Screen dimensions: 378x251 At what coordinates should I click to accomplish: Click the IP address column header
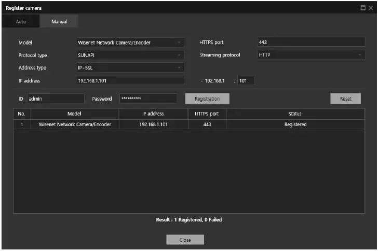tap(153, 114)
